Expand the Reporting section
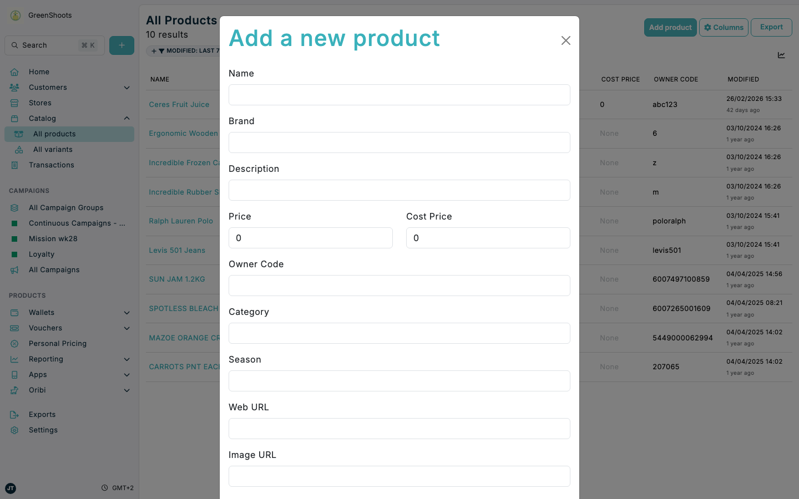 127,359
